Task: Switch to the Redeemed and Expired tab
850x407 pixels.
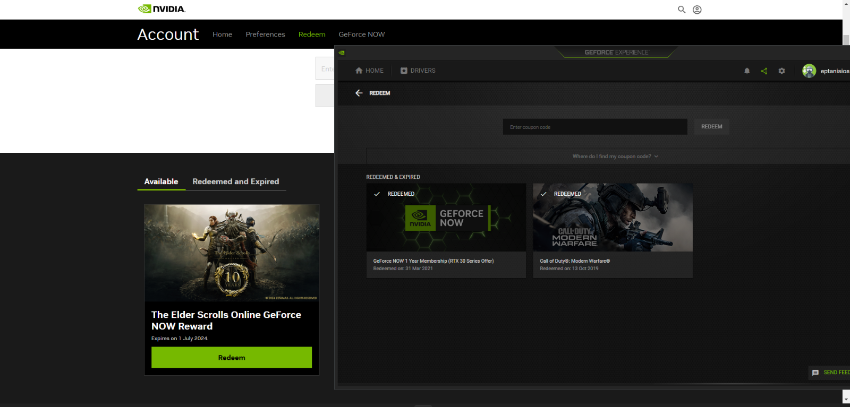Action: click(236, 181)
